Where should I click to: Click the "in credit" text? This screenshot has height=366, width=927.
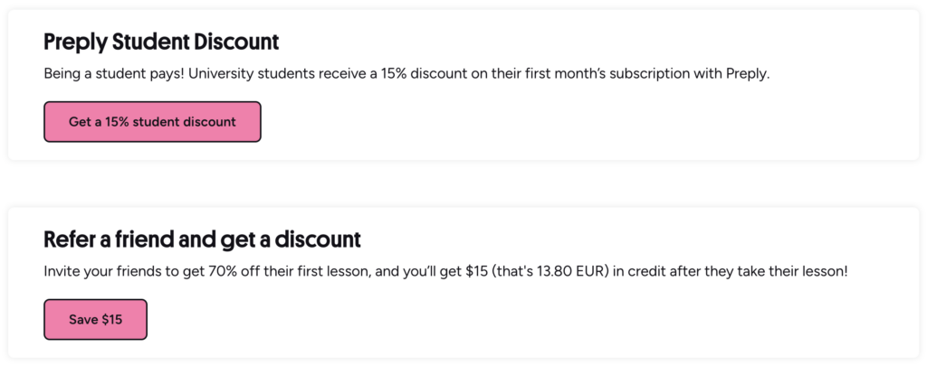click(x=638, y=271)
